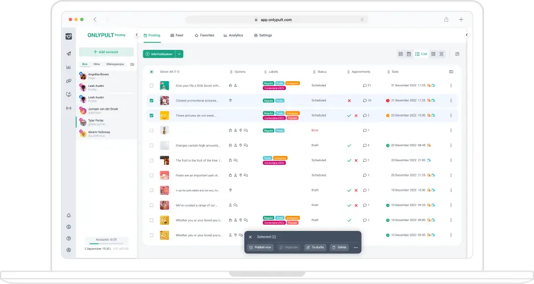Click the notifications bell icon
The width and height of the screenshot is (534, 284).
[69, 215]
